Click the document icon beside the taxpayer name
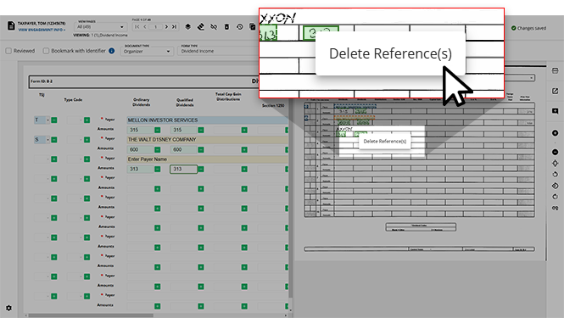Viewport: 564px width, 318px height. [11, 26]
